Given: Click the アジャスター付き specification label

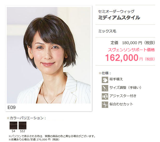Looking at the screenshot, I should (x=123, y=96).
